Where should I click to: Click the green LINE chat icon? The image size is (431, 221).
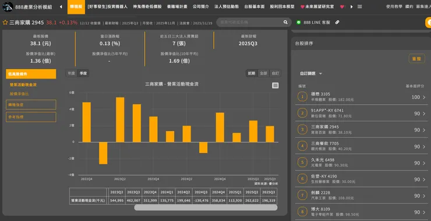299,23
